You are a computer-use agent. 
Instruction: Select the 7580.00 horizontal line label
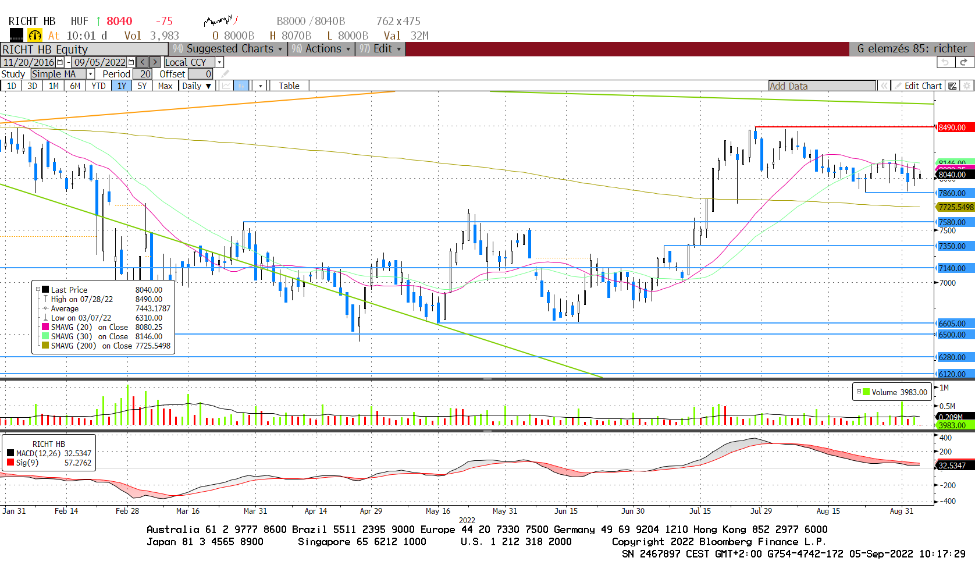click(x=955, y=222)
